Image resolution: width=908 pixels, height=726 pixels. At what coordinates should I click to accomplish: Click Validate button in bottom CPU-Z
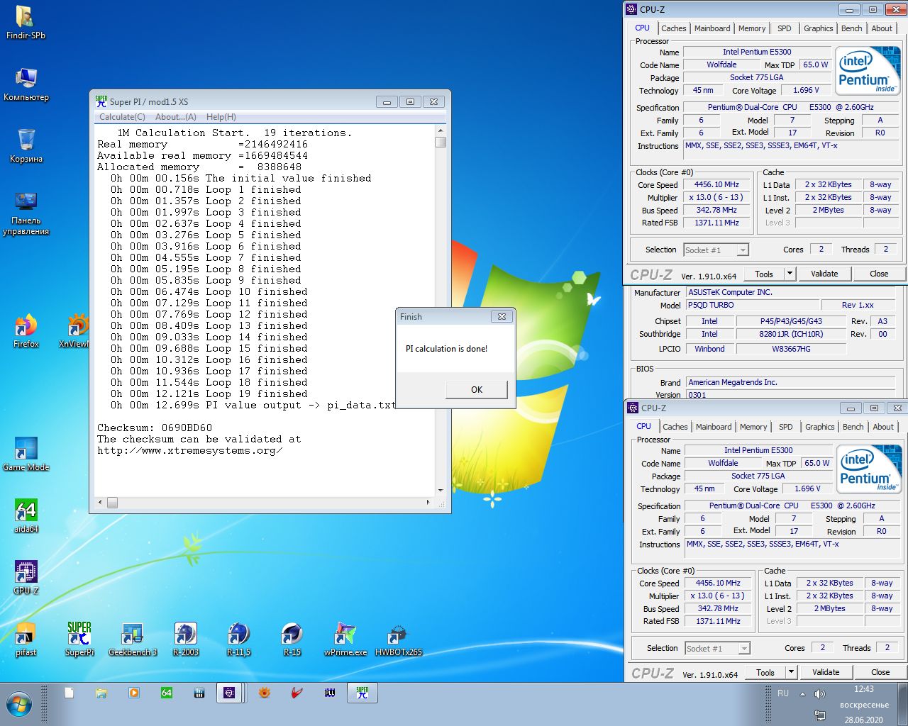tap(826, 672)
